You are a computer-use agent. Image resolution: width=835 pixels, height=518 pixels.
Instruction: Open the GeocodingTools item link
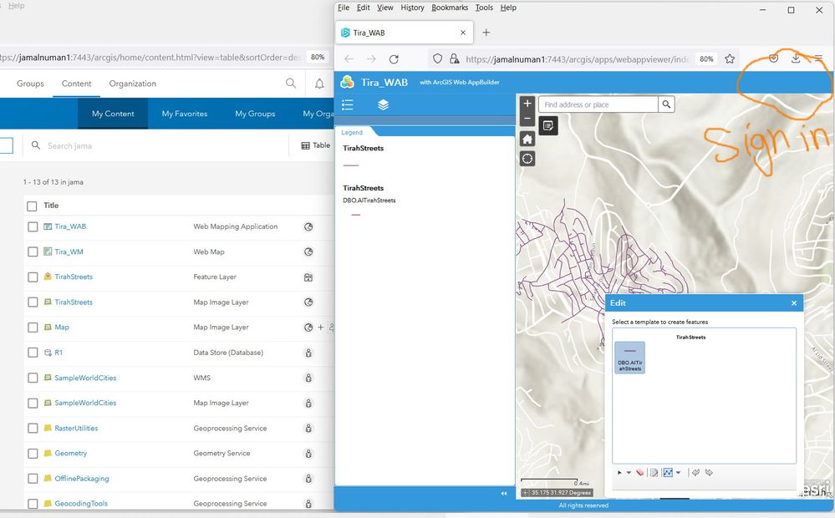(x=81, y=504)
